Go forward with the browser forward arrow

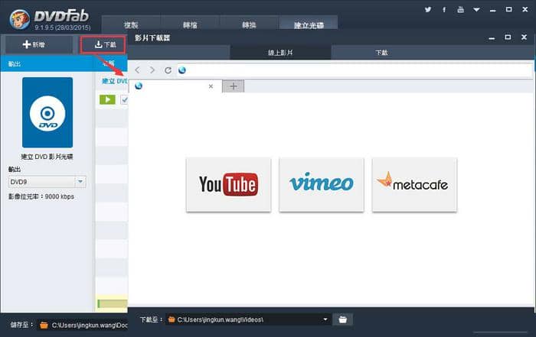[x=152, y=70]
